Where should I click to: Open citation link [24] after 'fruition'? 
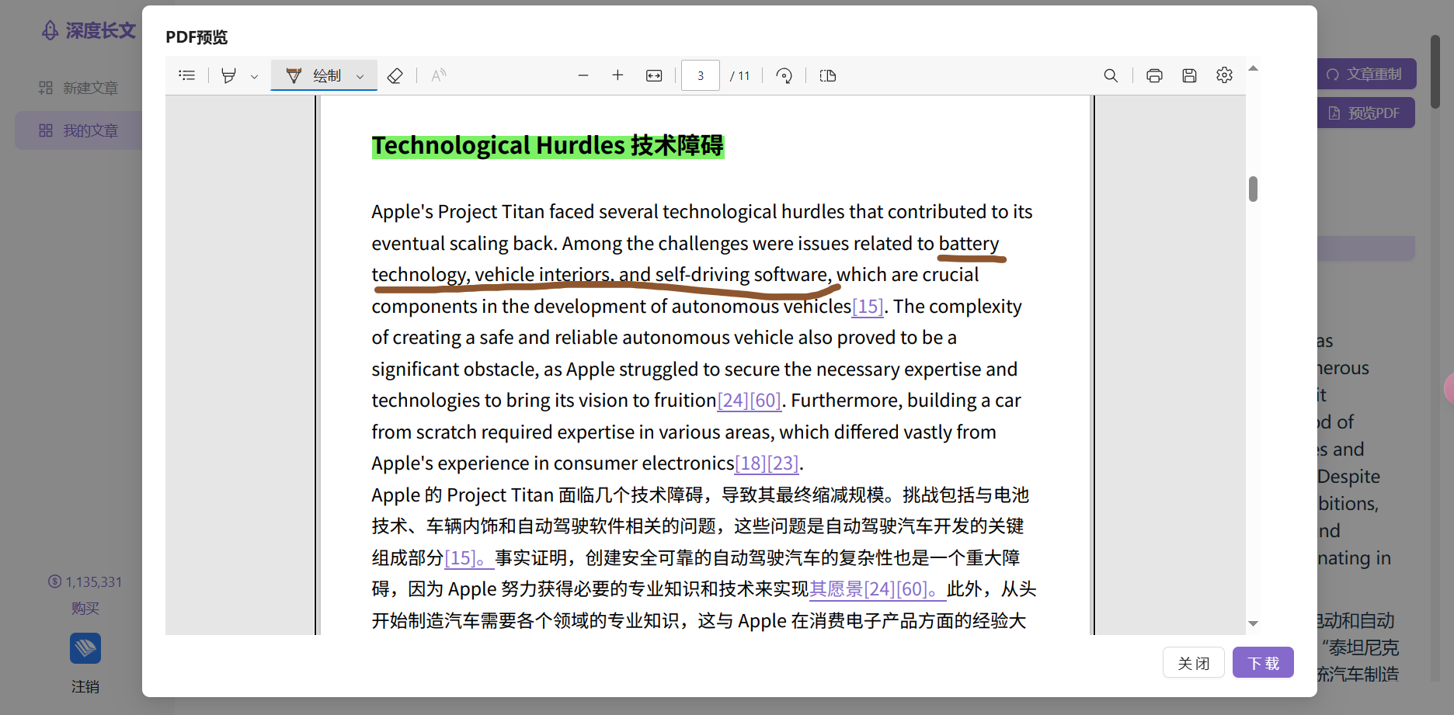pyautogui.click(x=732, y=401)
